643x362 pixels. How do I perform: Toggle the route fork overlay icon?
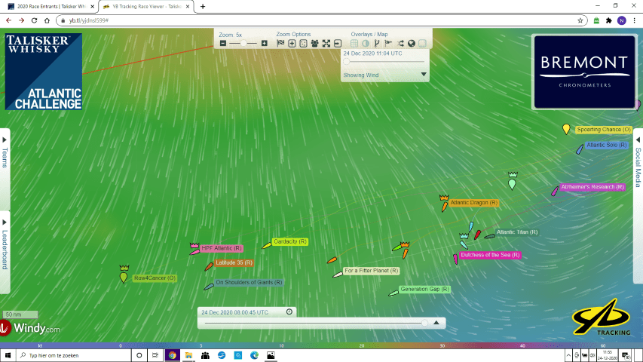(x=377, y=43)
